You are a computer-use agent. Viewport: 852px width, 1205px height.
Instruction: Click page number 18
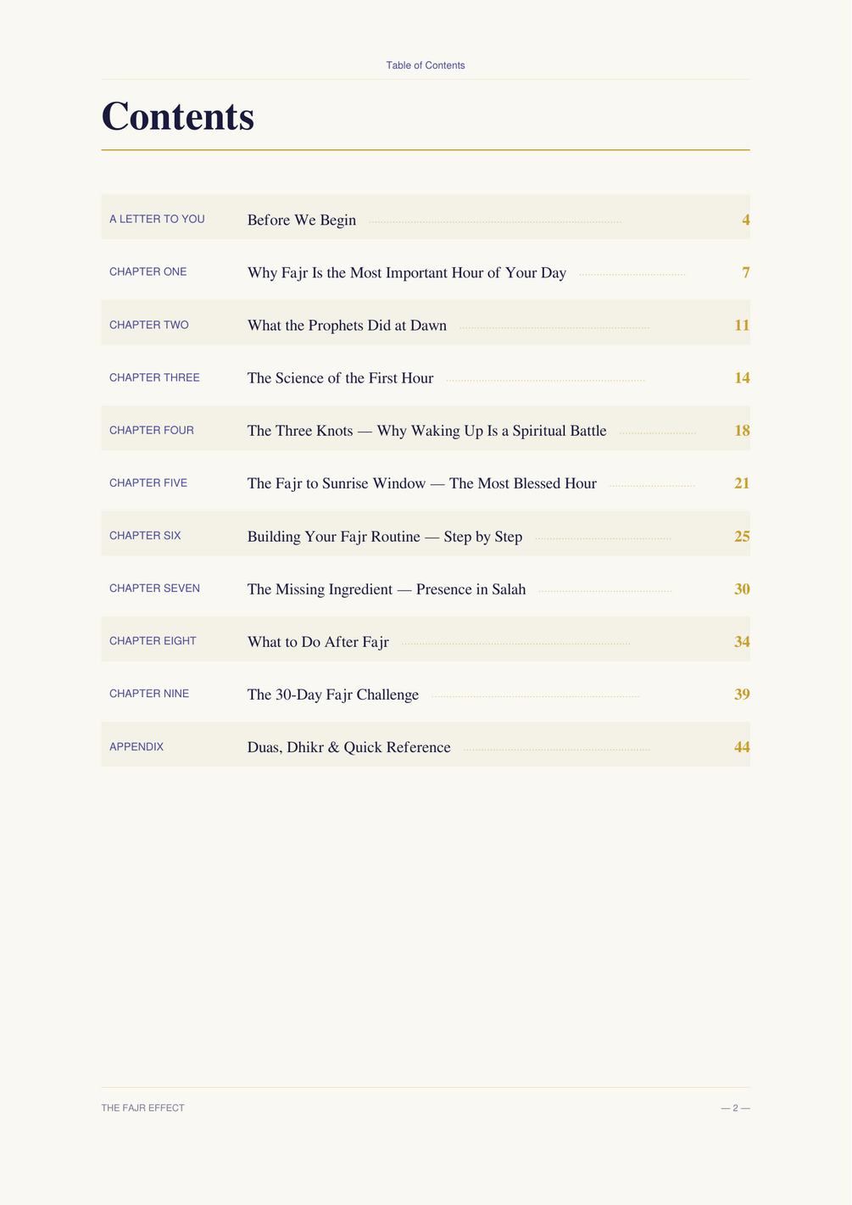click(742, 431)
